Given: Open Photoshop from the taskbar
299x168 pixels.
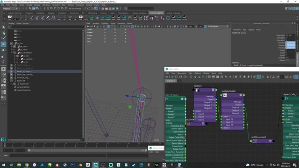Looking at the screenshot, I should pyautogui.click(x=72, y=165).
